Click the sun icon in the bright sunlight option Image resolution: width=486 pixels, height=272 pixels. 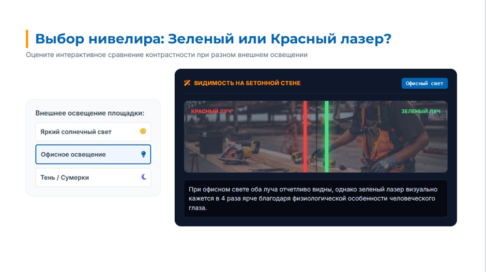(x=143, y=131)
